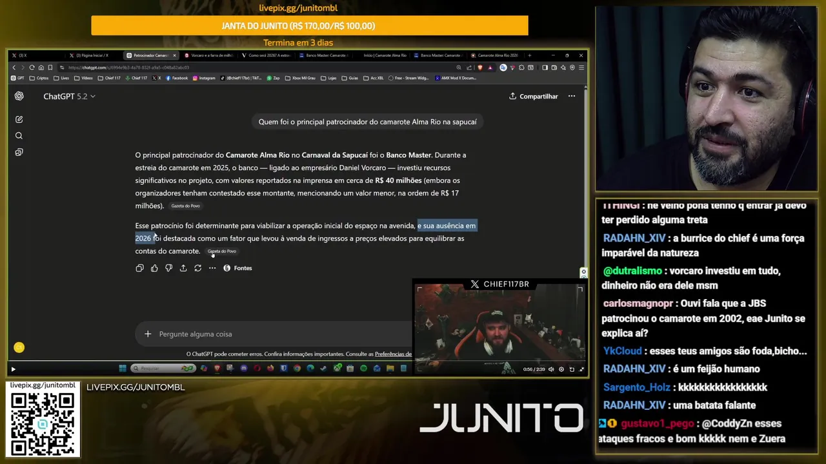Image resolution: width=826 pixels, height=464 pixels.
Task: Click the share response upload icon
Action: coord(183,268)
